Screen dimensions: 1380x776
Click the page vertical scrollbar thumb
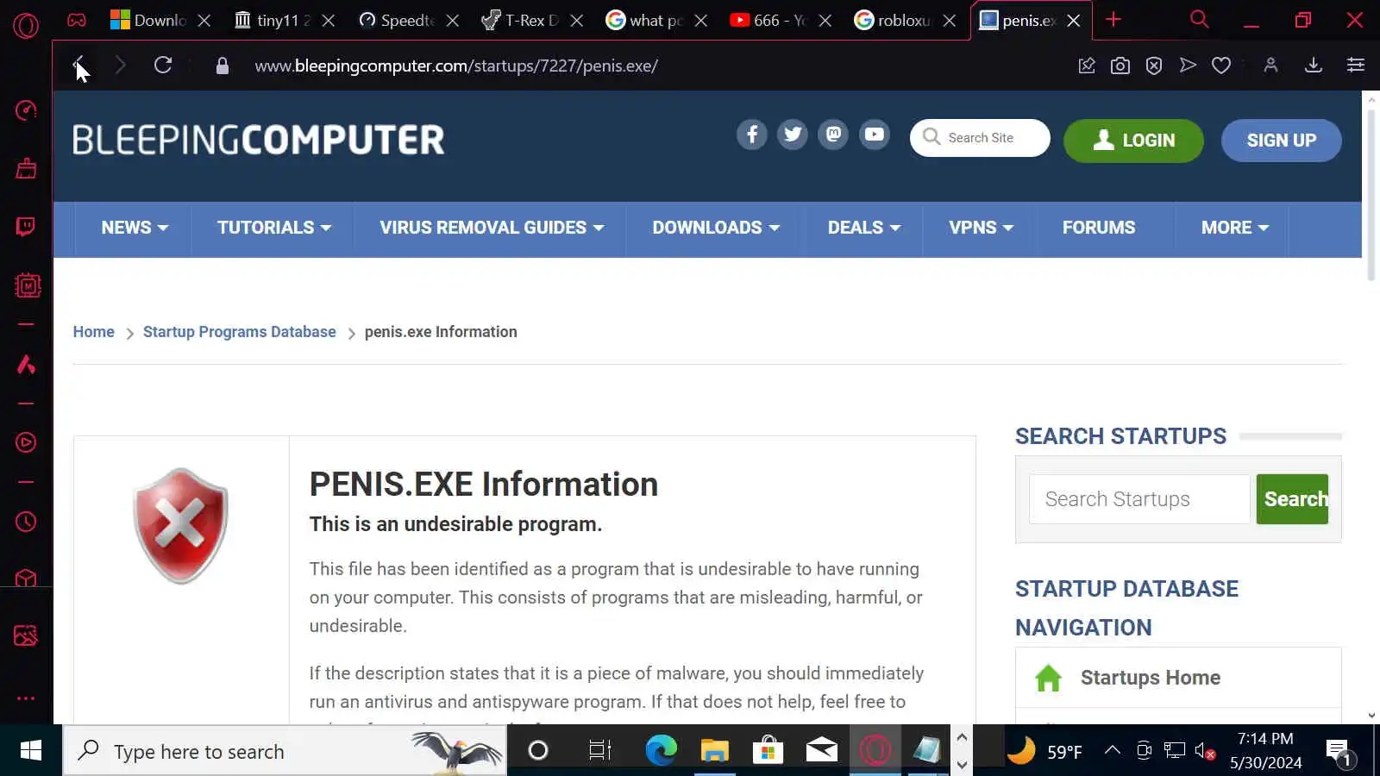pos(1371,194)
